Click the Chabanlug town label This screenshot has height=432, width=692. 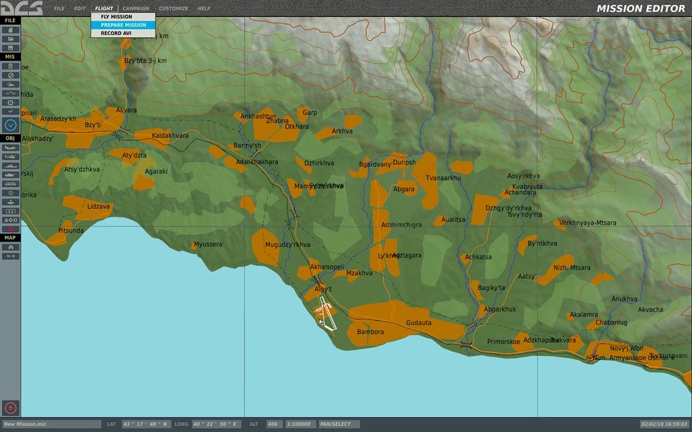pos(611,323)
